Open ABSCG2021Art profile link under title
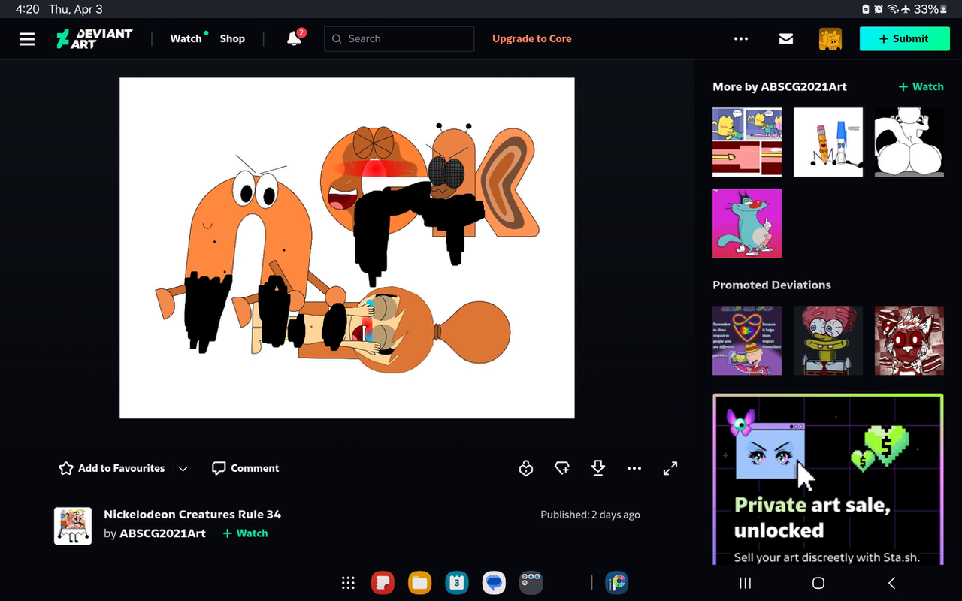962x601 pixels. [162, 533]
